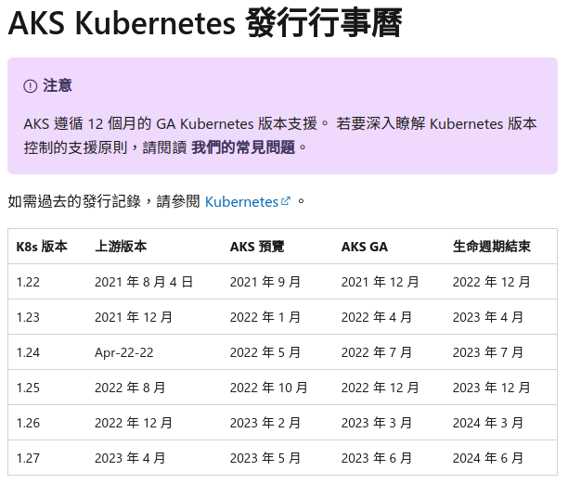
Task: Click end of life cell 2024 年 3 月
Action: 488,423
